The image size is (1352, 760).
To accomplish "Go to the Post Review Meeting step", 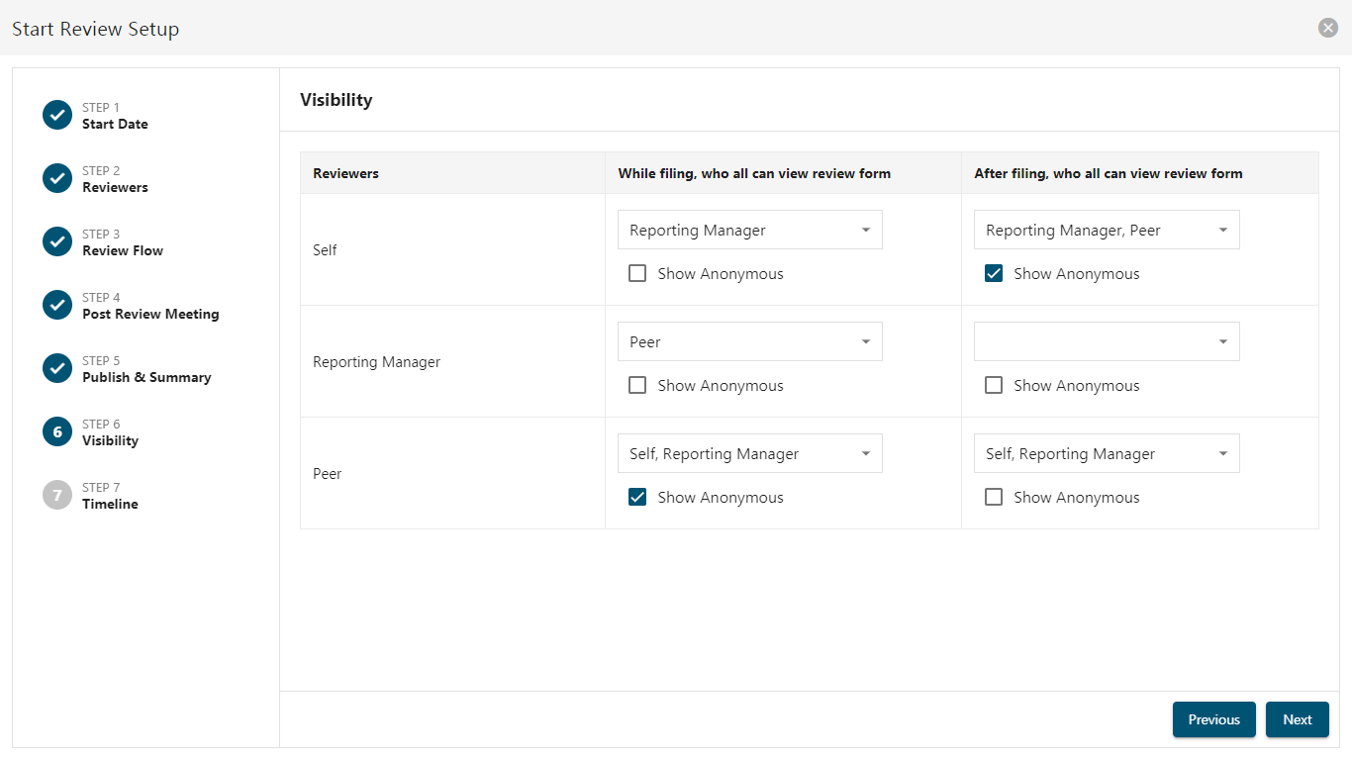I will click(150, 315).
